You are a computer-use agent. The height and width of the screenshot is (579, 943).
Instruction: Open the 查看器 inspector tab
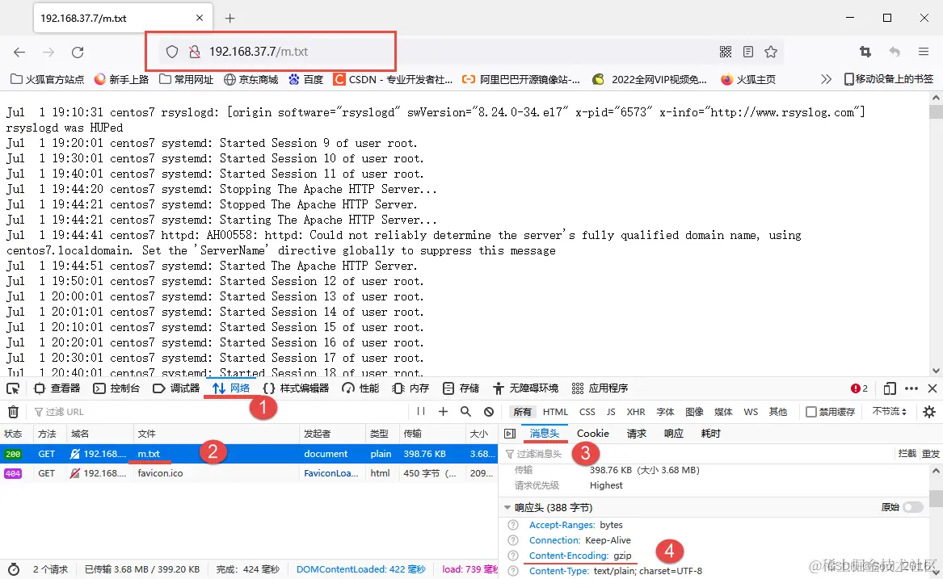(x=57, y=388)
